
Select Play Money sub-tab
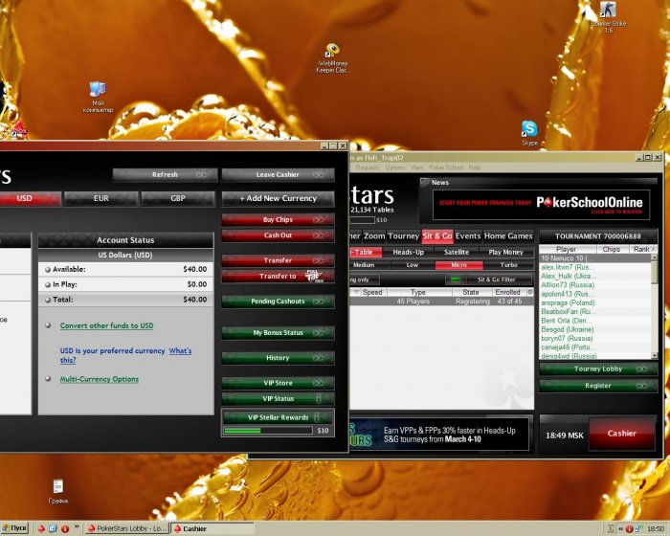[506, 252]
